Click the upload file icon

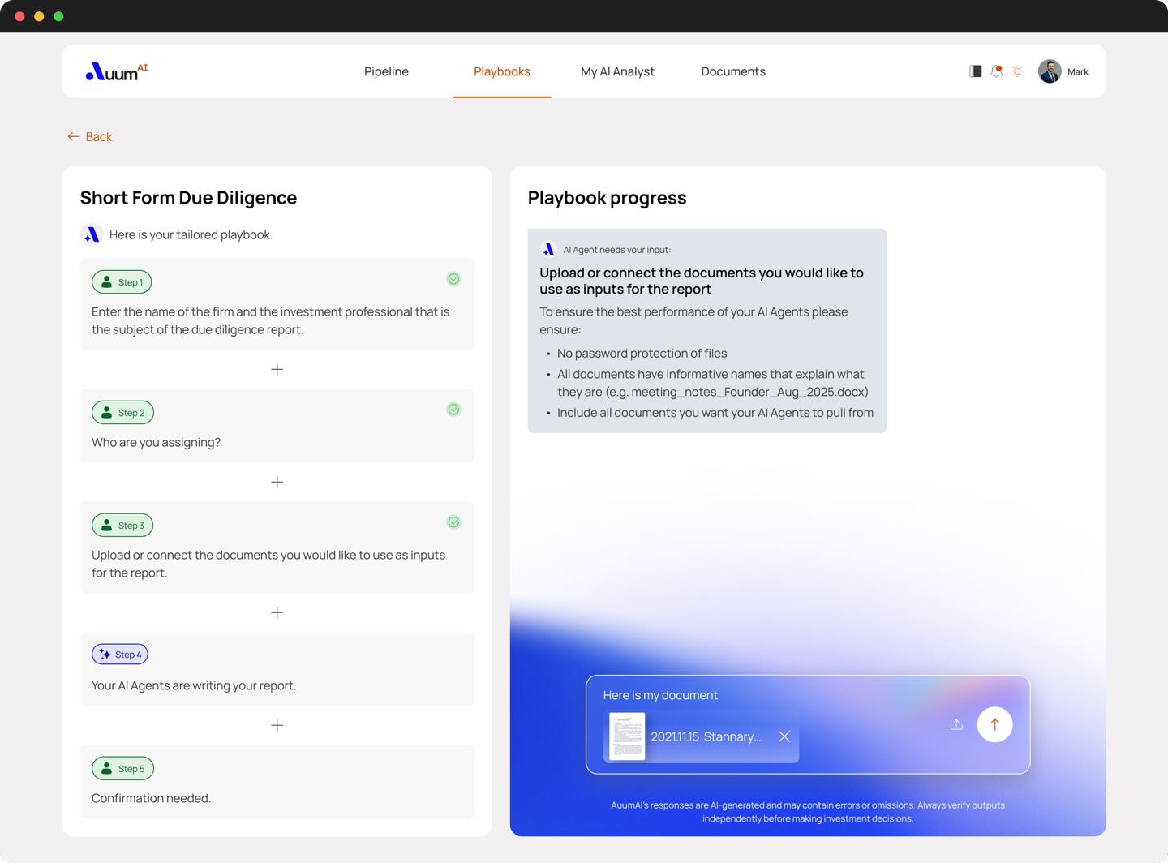pos(956,725)
